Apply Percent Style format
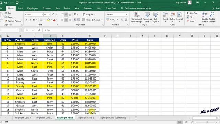The image size is (220, 124). coord(113,20)
